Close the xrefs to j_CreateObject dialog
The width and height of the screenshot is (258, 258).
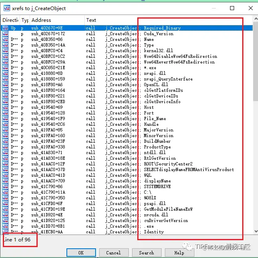click(251, 8)
